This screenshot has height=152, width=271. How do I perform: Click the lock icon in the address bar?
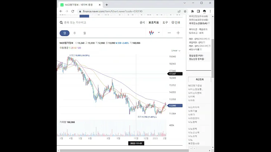click(80, 11)
